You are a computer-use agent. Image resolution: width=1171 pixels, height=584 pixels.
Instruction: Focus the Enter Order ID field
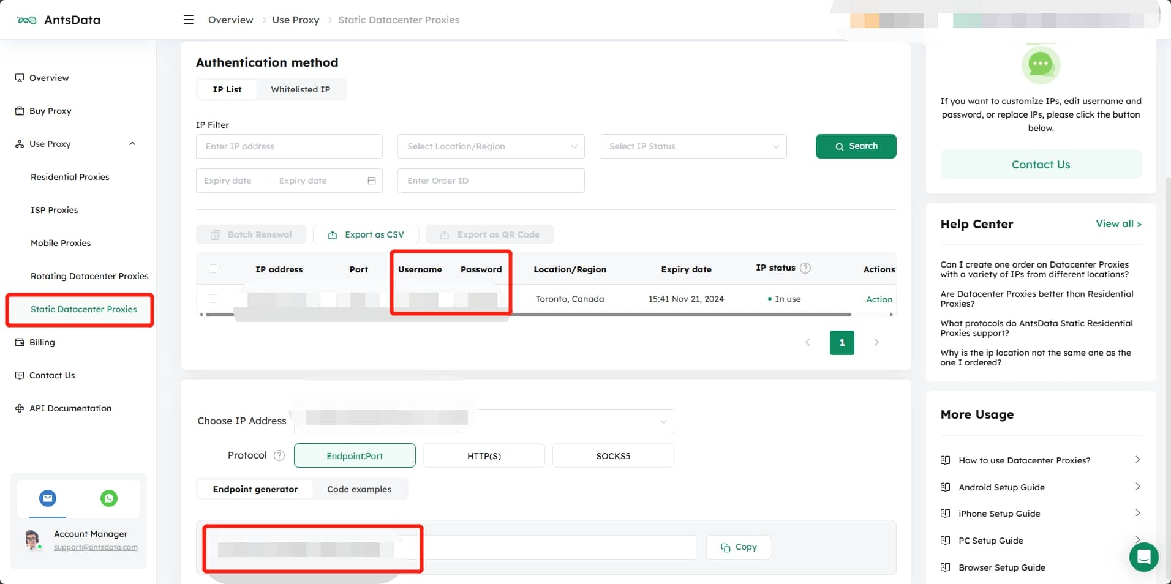(x=491, y=181)
